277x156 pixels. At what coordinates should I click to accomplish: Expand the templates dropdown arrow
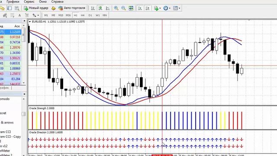[180, 8]
